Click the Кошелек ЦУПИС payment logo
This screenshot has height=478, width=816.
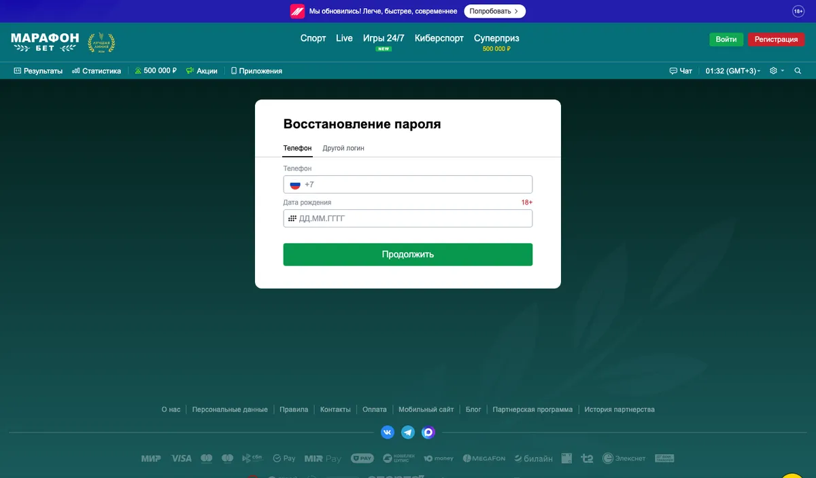[398, 459]
